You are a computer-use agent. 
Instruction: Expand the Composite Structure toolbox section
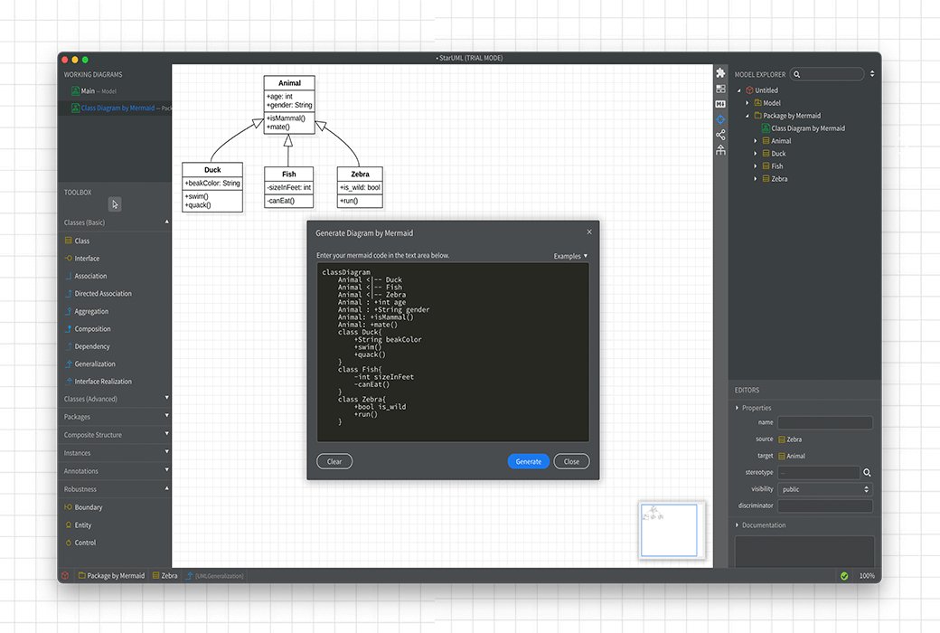(166, 433)
